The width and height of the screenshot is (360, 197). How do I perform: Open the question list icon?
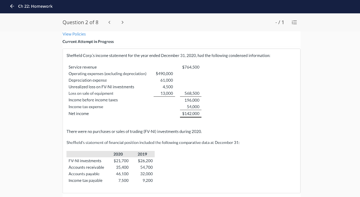tap(294, 22)
